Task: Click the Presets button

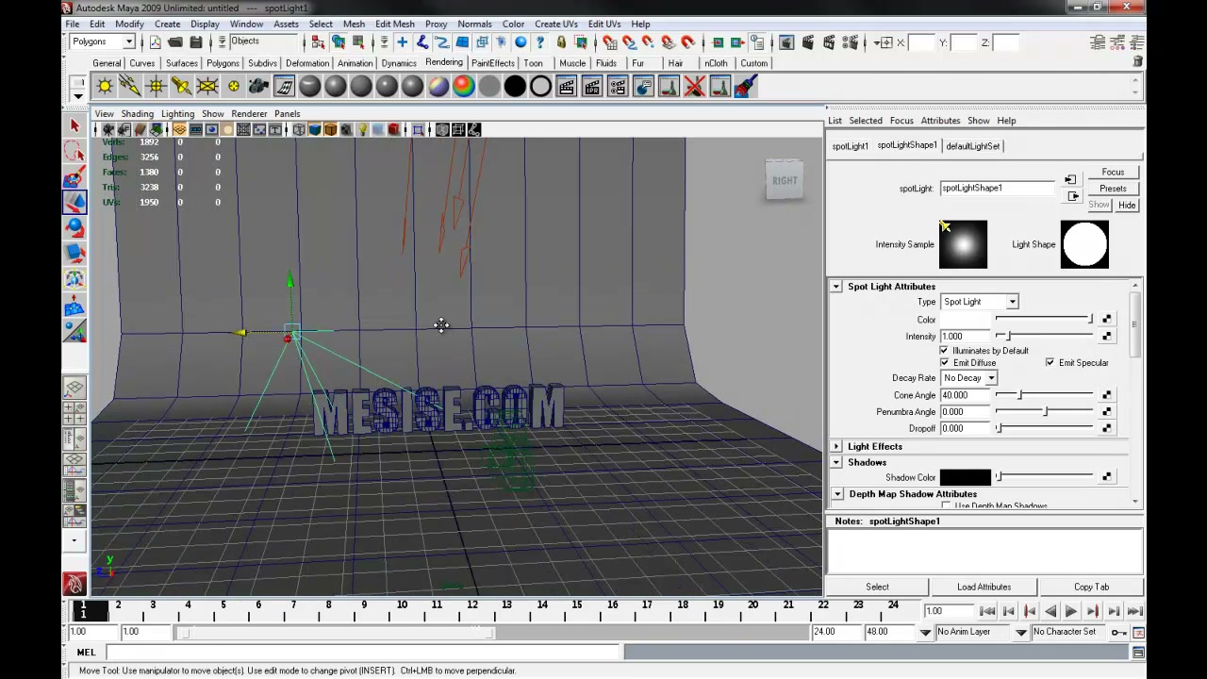Action: [x=1113, y=189]
